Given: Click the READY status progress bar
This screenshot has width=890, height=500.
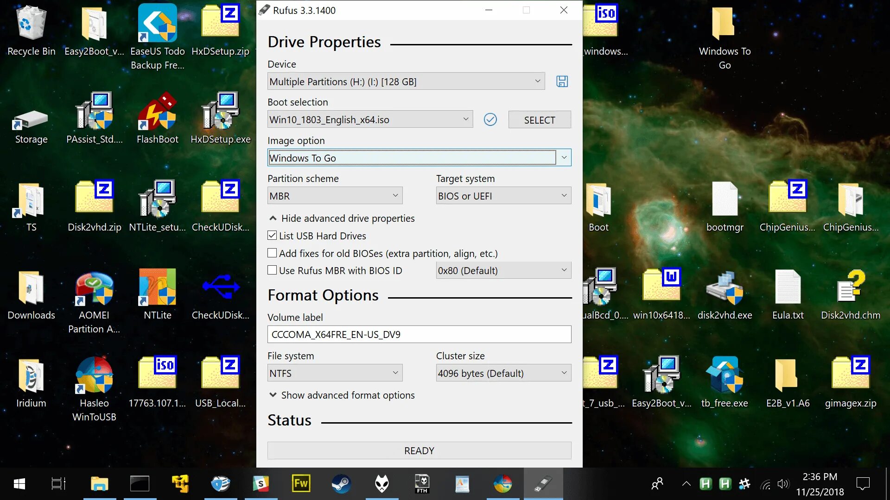Looking at the screenshot, I should click(x=419, y=450).
